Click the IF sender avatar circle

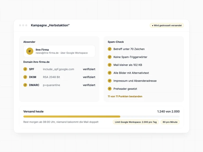[30, 51]
